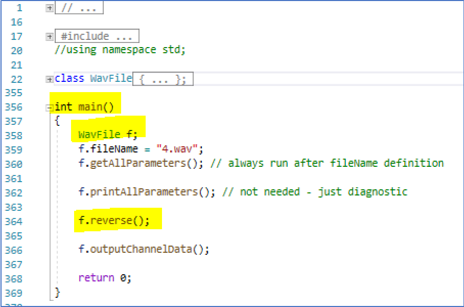Expand the WavFile class definition
Viewport: 464px width, 307px height.
pyautogui.click(x=49, y=79)
